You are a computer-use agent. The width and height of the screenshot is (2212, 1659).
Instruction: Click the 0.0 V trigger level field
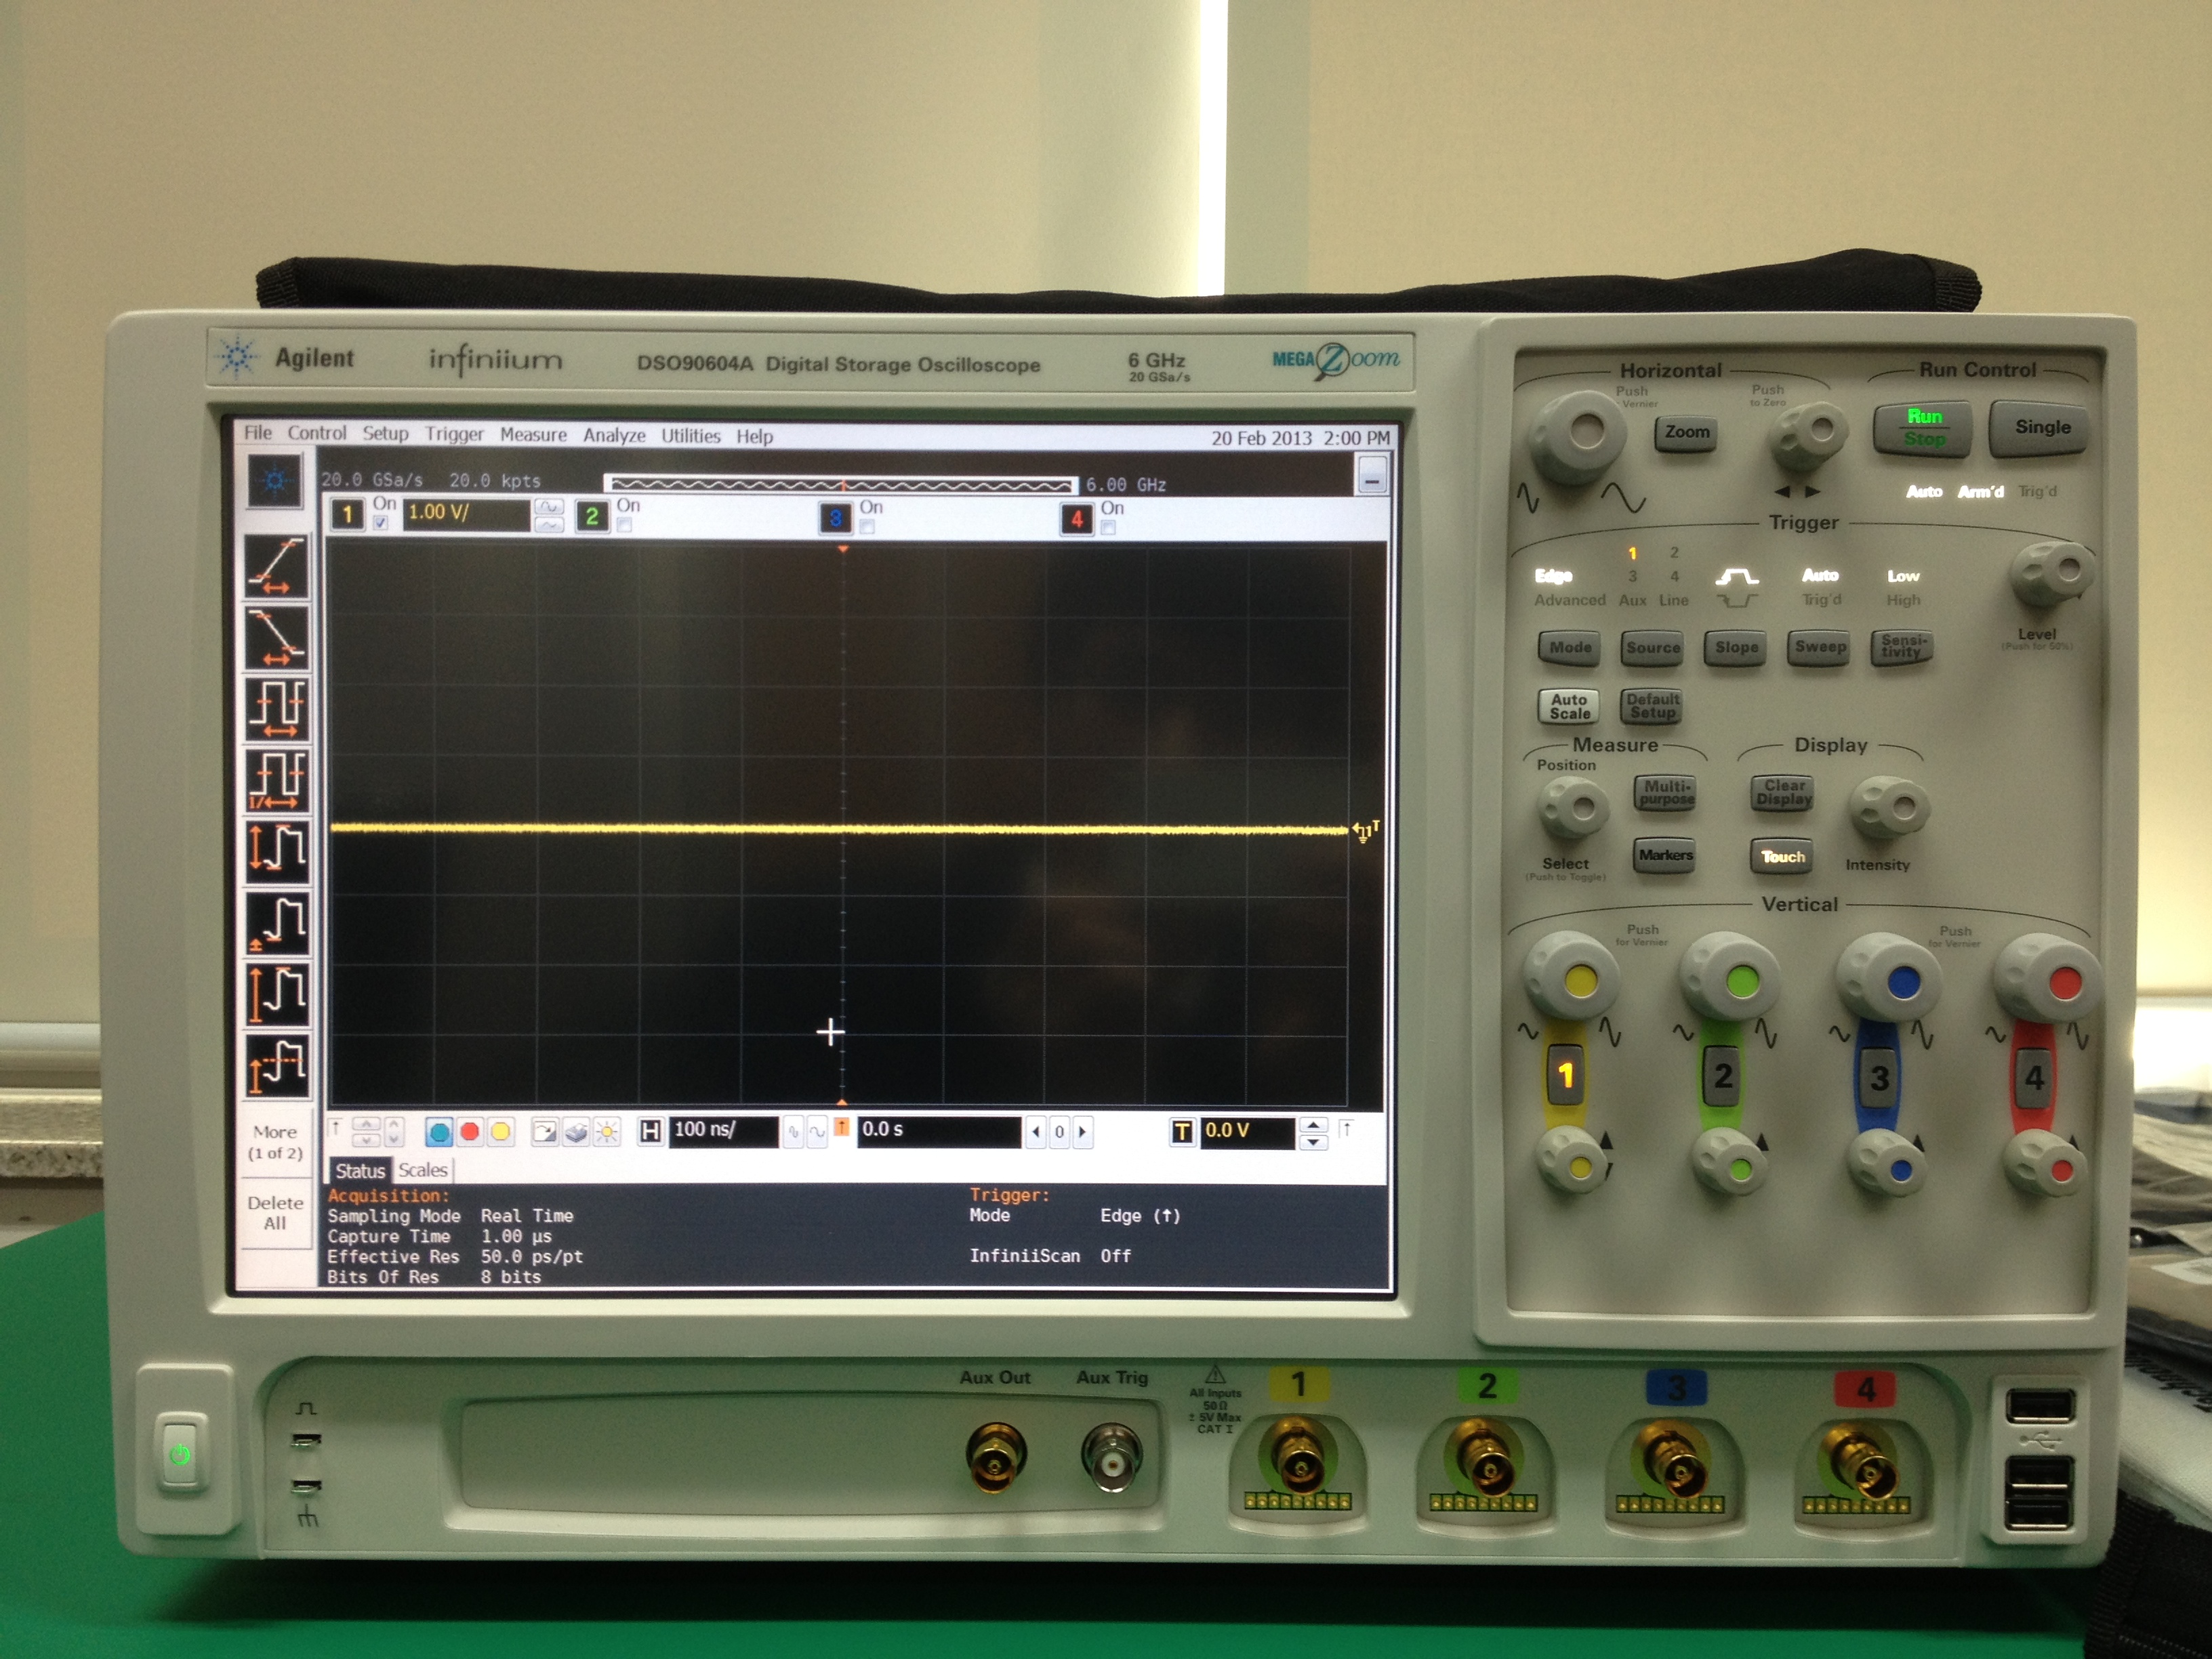(x=1247, y=1132)
